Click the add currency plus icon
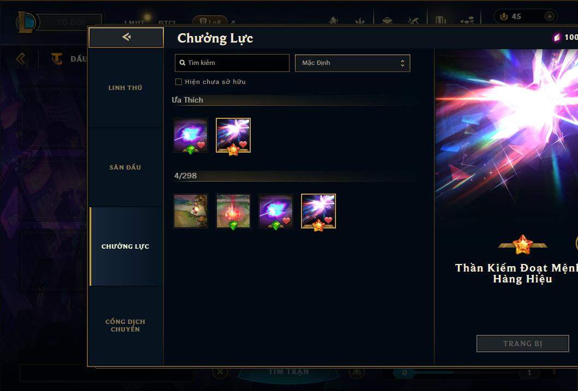 (x=549, y=16)
